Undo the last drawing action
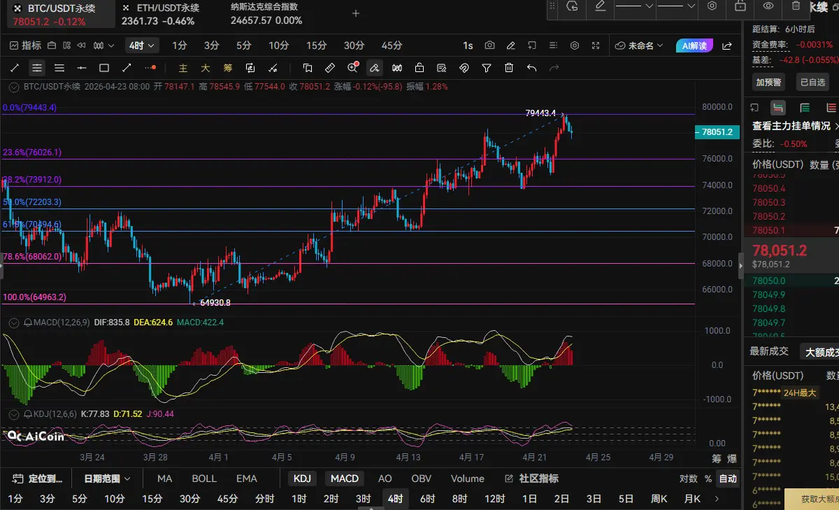 pyautogui.click(x=531, y=68)
